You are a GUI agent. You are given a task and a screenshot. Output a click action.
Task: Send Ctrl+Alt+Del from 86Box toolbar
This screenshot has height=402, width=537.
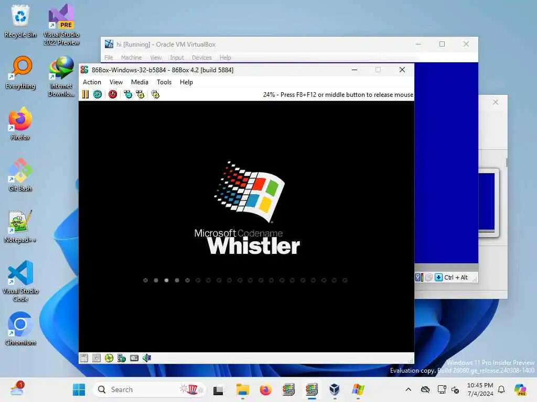128,94
